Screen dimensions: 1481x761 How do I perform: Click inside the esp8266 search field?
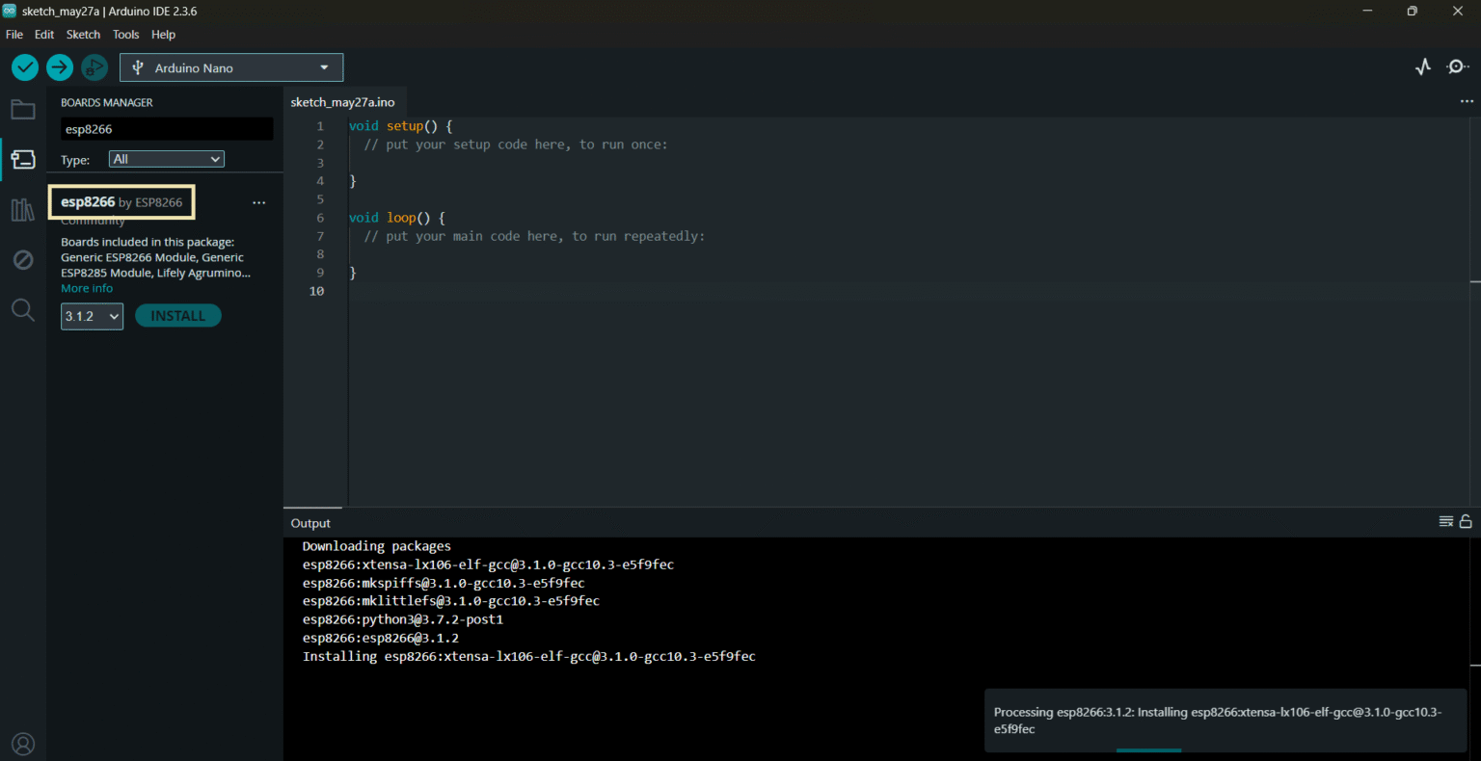pos(166,128)
